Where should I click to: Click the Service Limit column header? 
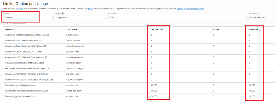tap(157, 29)
